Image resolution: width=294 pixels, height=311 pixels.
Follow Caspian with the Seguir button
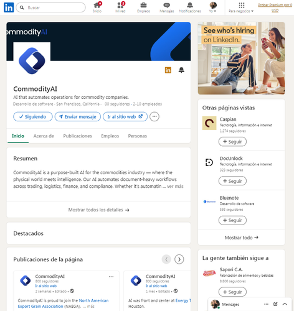pos(232,142)
